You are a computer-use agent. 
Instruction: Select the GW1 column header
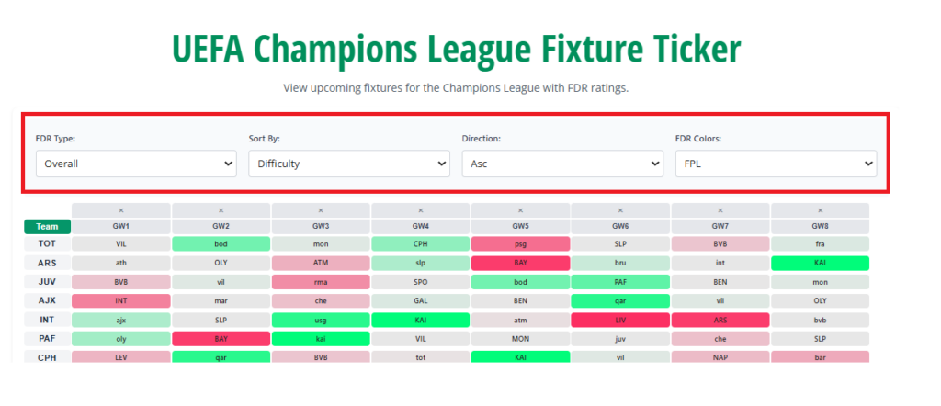coord(121,226)
